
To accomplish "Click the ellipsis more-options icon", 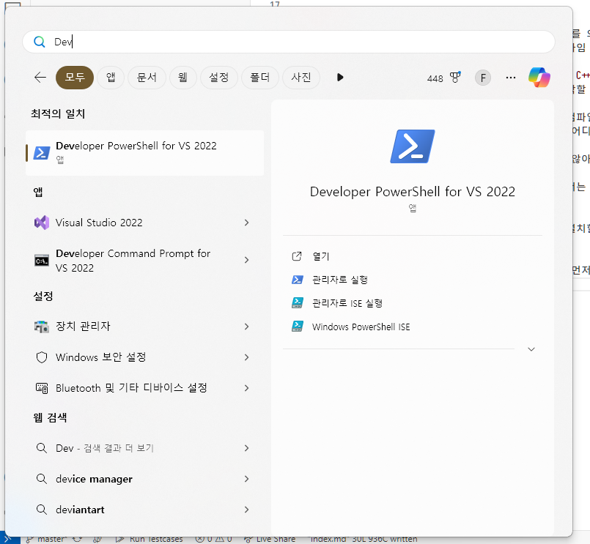I will (x=511, y=77).
